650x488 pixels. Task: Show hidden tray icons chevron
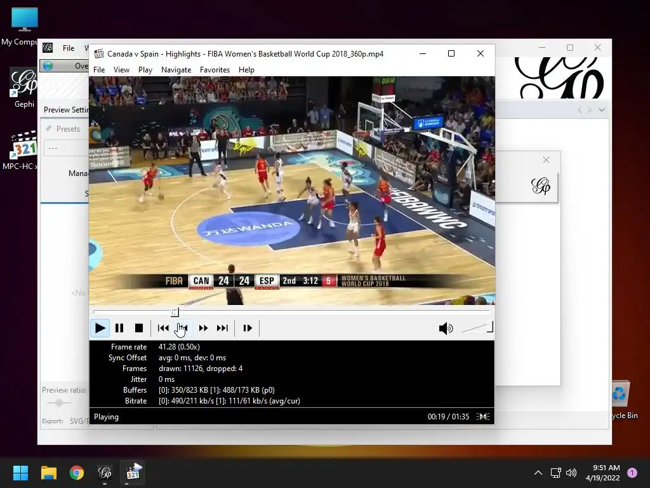[538, 473]
